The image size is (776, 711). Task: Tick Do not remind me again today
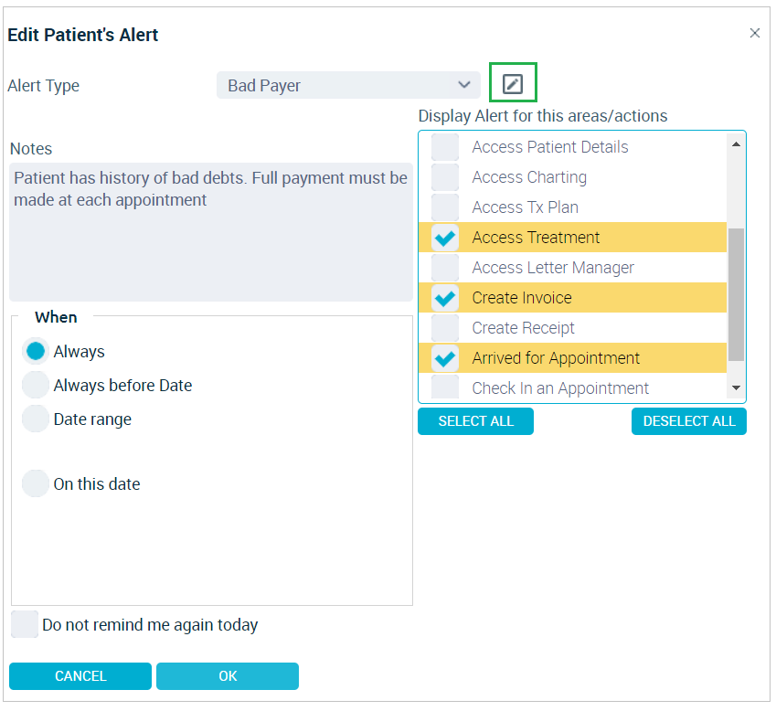(x=25, y=624)
